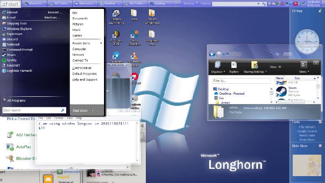Open the Organize dropdown in Explorer
This screenshot has width=325, height=183.
pyautogui.click(x=218, y=68)
